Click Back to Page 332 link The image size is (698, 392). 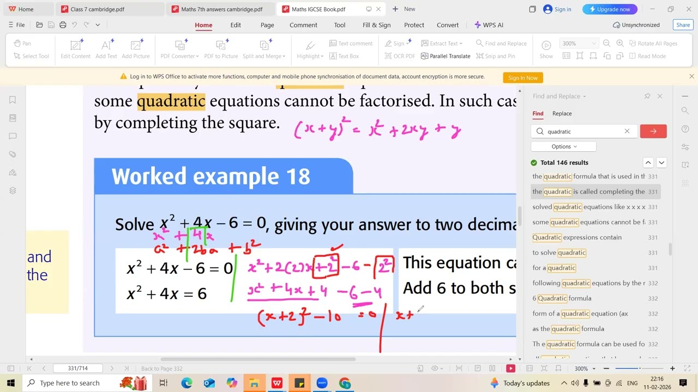[x=162, y=369]
